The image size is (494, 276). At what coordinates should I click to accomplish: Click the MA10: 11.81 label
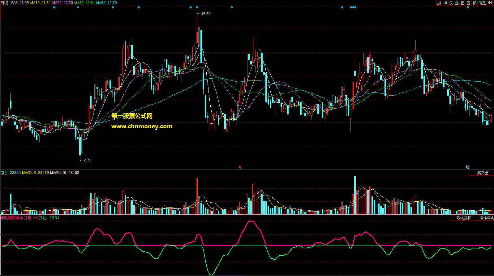(x=41, y=3)
